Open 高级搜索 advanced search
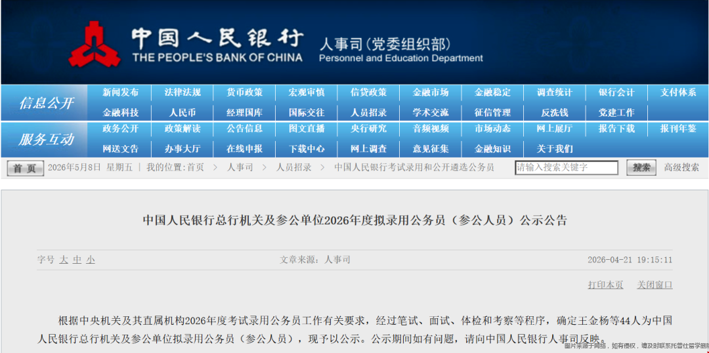The height and width of the screenshot is (353, 709). (681, 168)
